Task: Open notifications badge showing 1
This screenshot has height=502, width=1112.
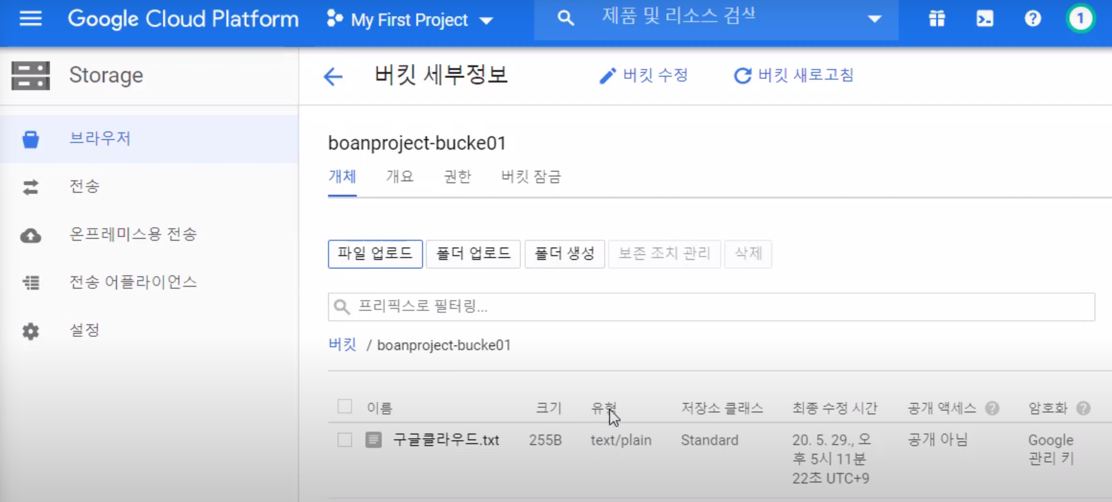Action: tap(1080, 19)
